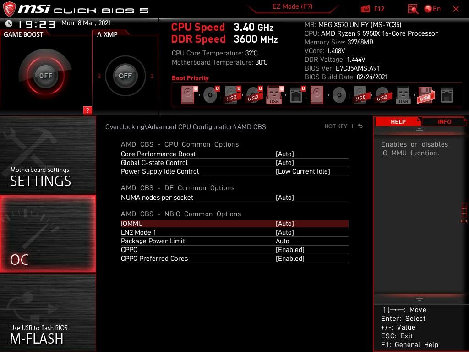
Task: Open Global C-state Control [Auto] value
Action: point(285,163)
